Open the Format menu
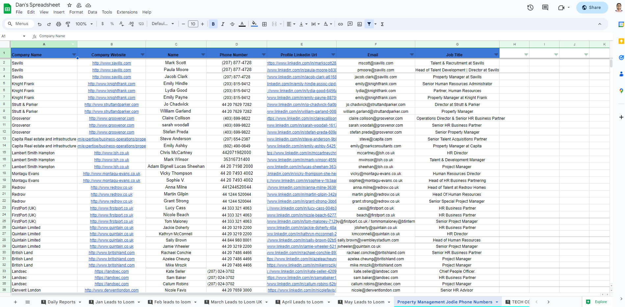The image size is (625, 307). coord(76,12)
